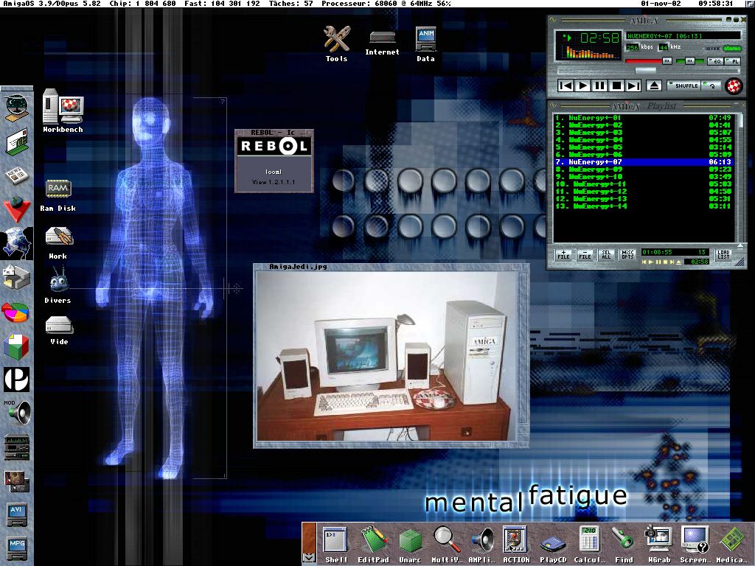Launch Screen prefs icon in bottom dock

point(695,545)
